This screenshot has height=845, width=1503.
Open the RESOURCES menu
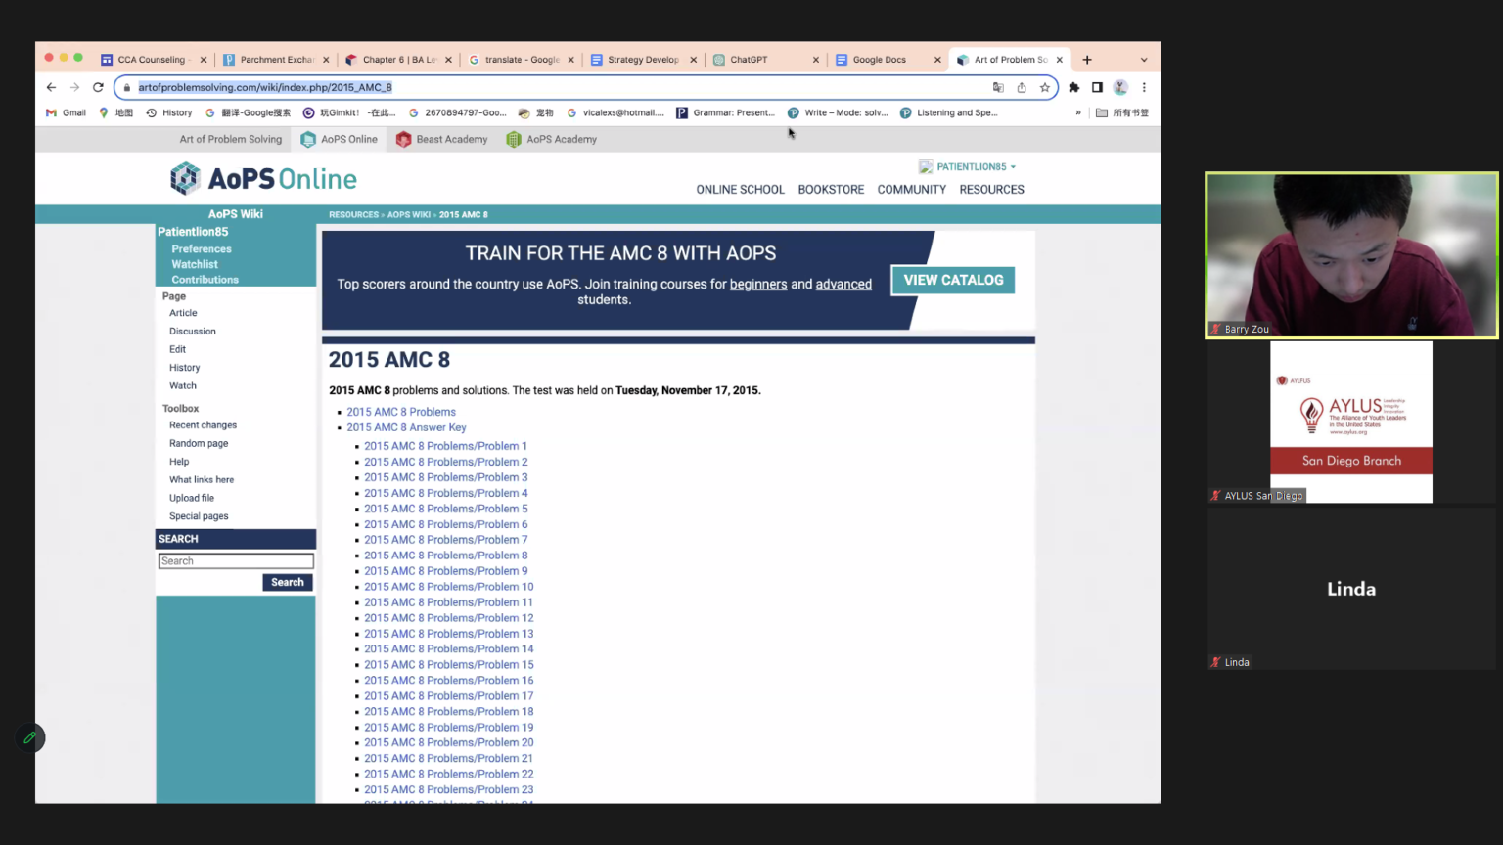992,190
